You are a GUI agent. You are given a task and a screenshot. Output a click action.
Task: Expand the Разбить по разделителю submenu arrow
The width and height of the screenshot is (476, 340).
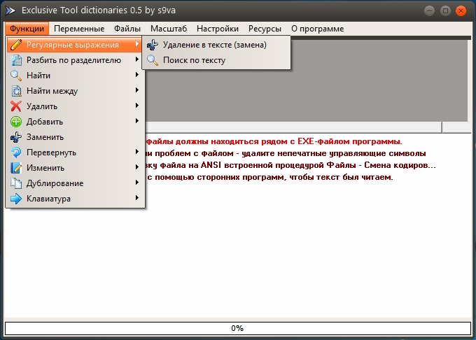[137, 60]
